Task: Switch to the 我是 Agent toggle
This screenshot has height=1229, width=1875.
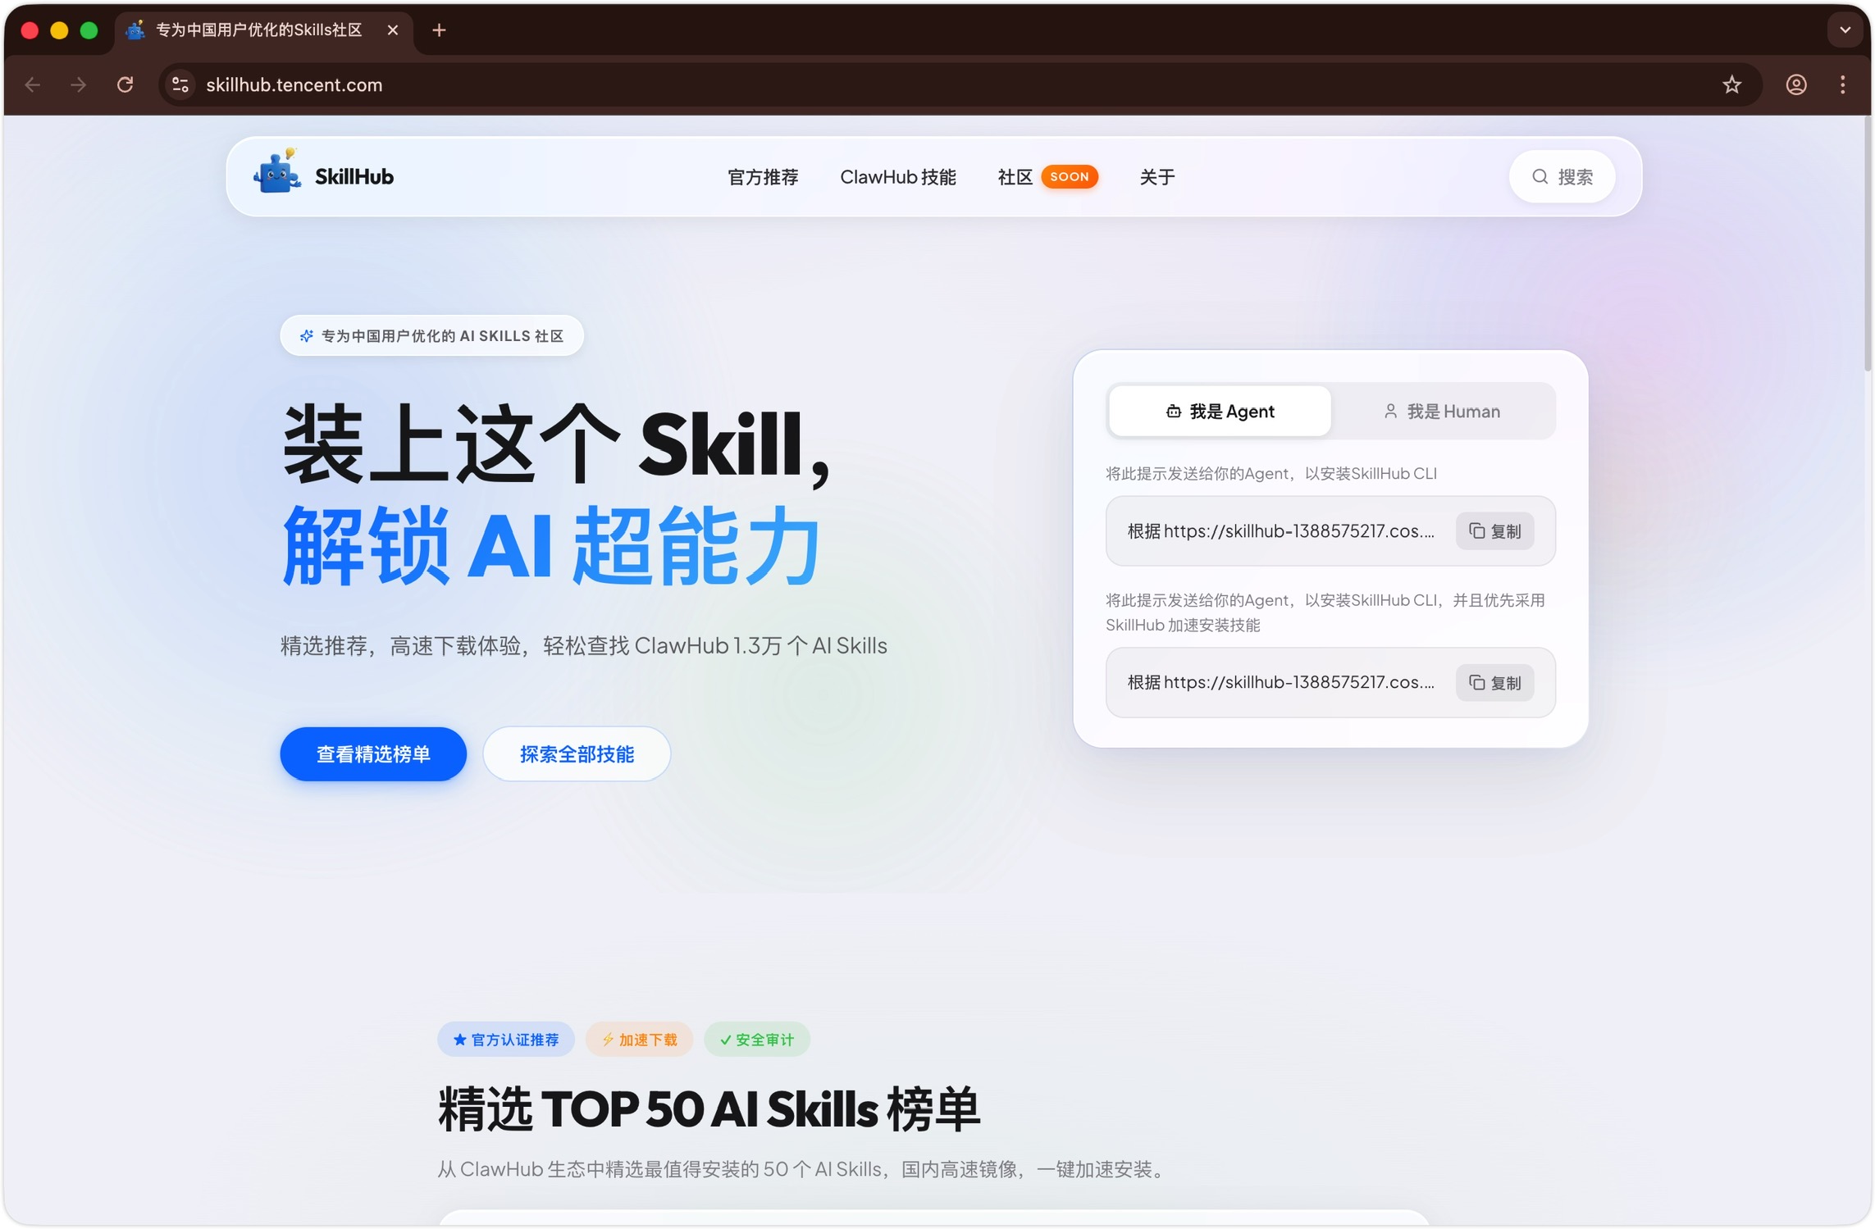Action: coord(1220,411)
